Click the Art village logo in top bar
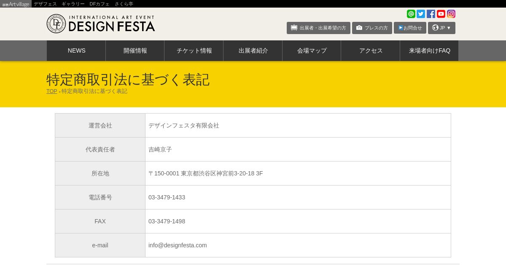 click(x=16, y=4)
